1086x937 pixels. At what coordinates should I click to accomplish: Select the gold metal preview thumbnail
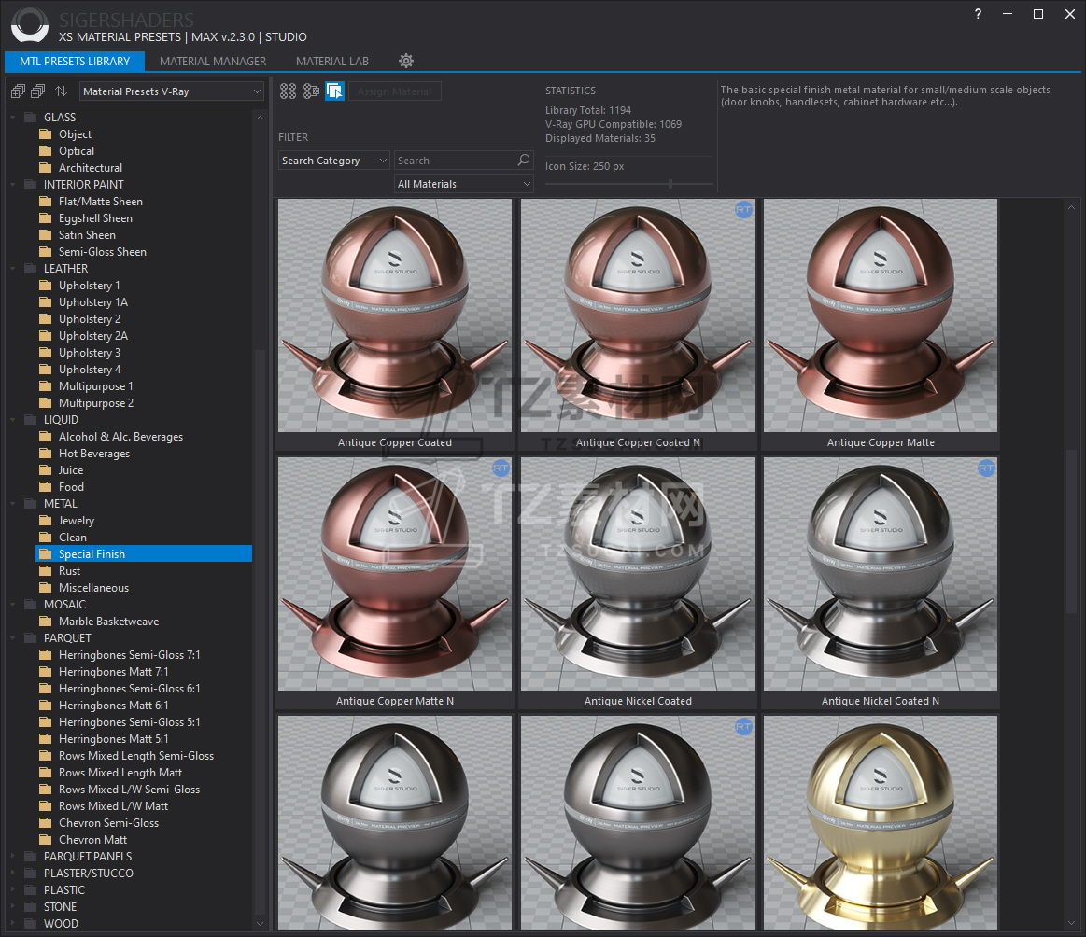pyautogui.click(x=881, y=823)
